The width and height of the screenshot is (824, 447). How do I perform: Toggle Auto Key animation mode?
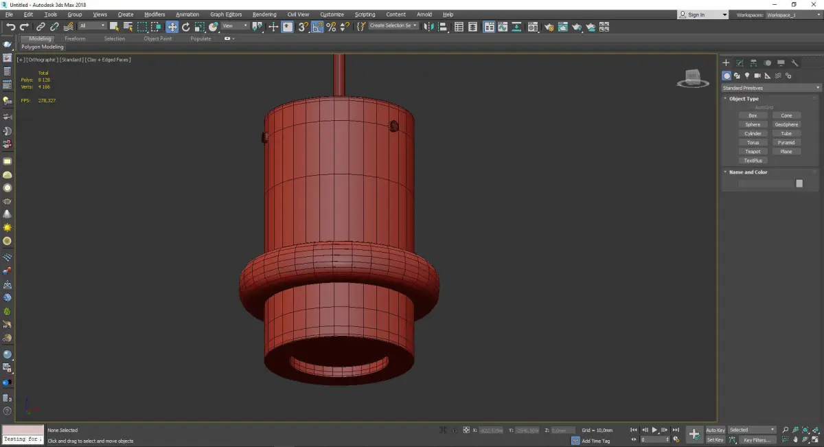[715, 430]
